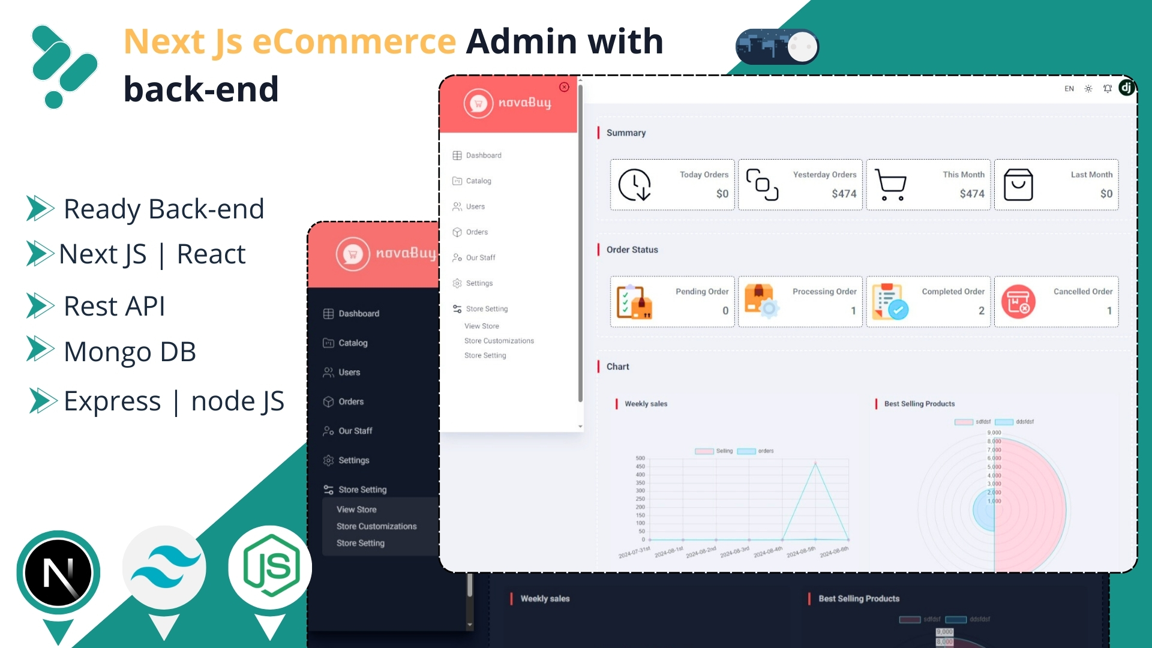1152x648 pixels.
Task: Click Store Customizations link in light sidebar
Action: pyautogui.click(x=499, y=341)
